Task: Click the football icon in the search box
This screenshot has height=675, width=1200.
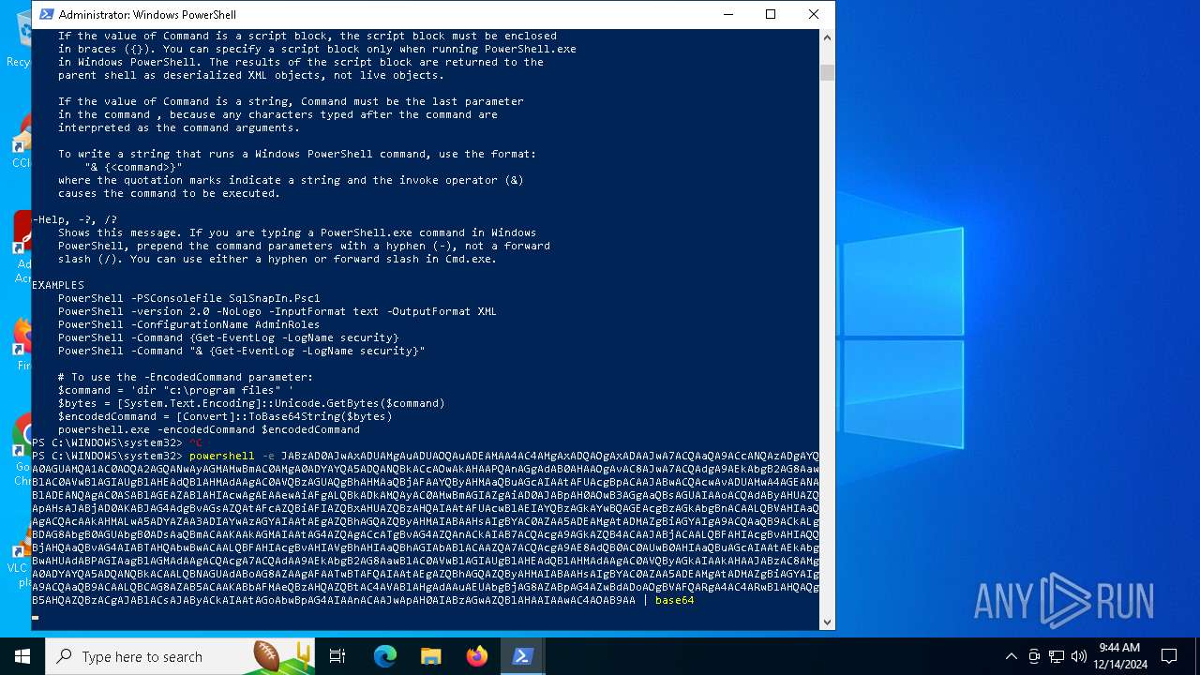Action: tap(266, 655)
